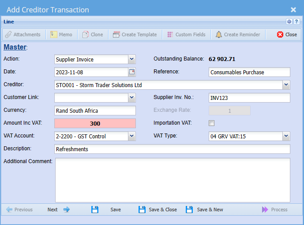Click the Save & Close button

click(x=158, y=210)
